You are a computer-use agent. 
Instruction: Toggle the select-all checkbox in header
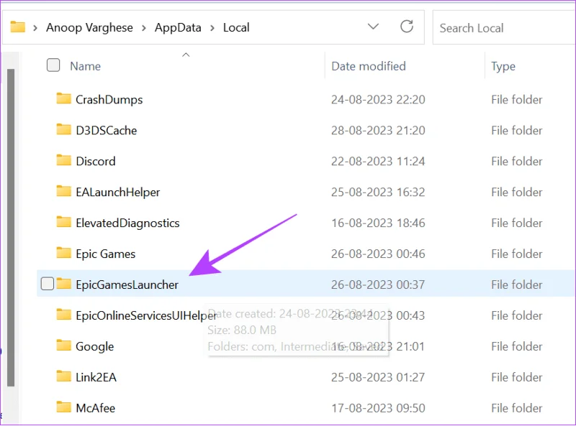click(x=53, y=65)
